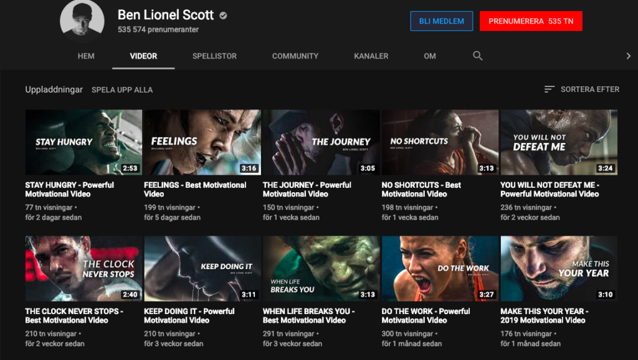638x360 pixels.
Task: Click the Ben Lionel Scott channel name
Action: tap(166, 15)
